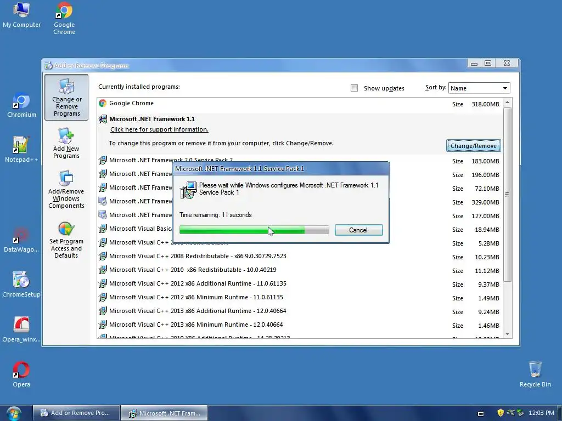Click network connection tray icon

point(510,413)
